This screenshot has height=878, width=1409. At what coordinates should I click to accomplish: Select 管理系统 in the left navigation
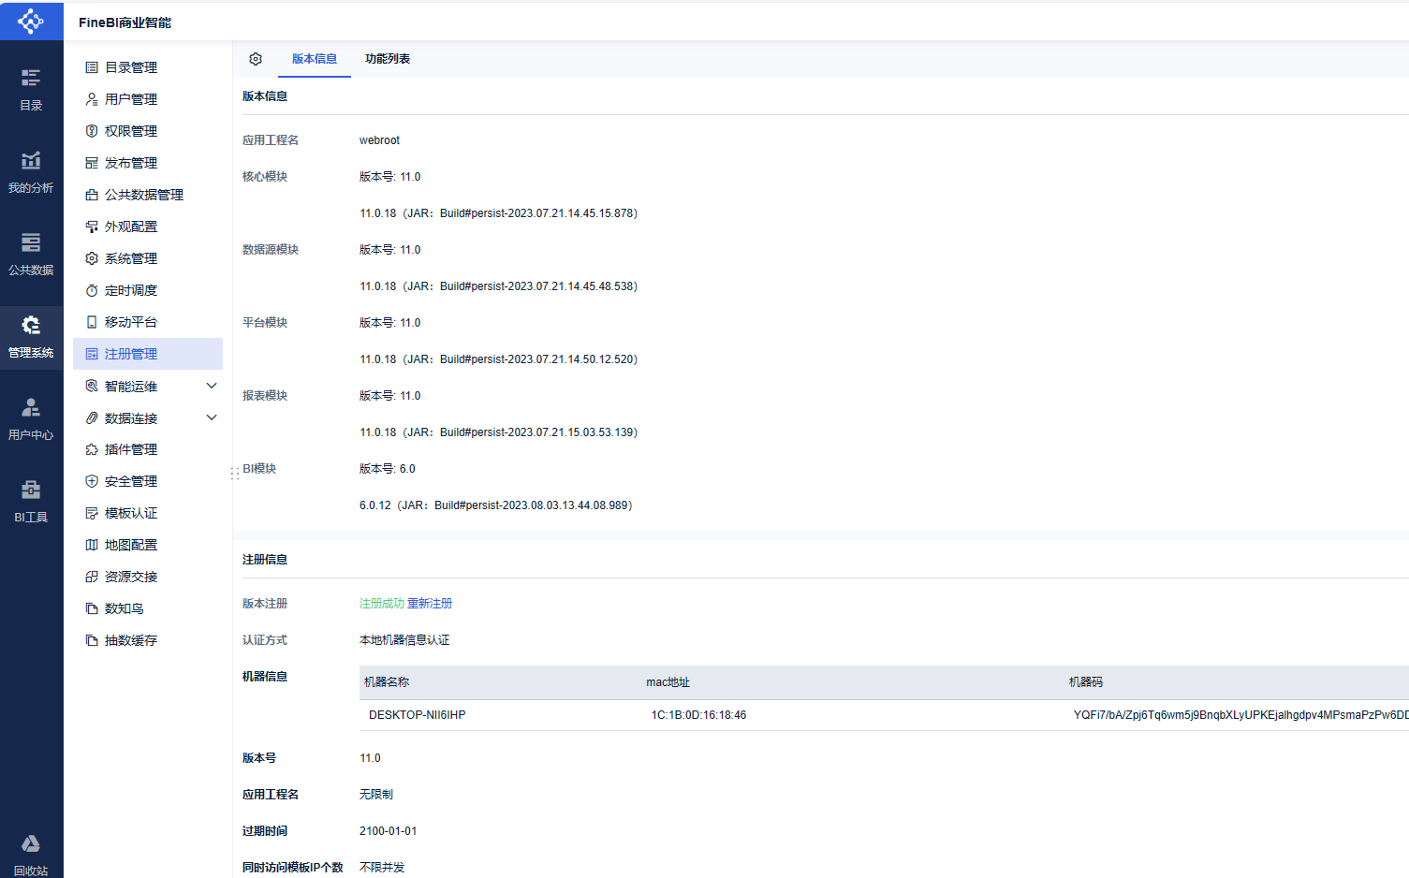click(x=31, y=337)
